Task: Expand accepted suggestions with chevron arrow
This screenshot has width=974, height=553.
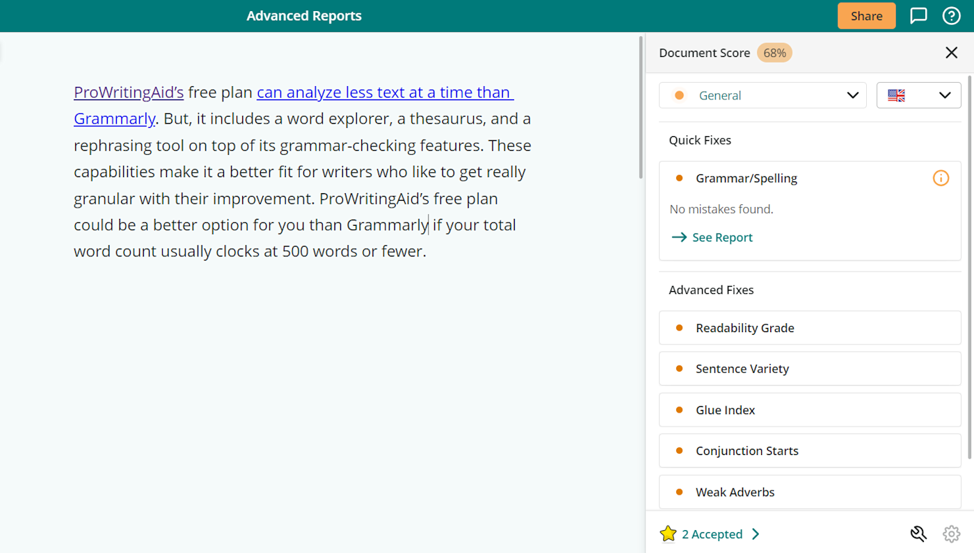Action: tap(756, 534)
